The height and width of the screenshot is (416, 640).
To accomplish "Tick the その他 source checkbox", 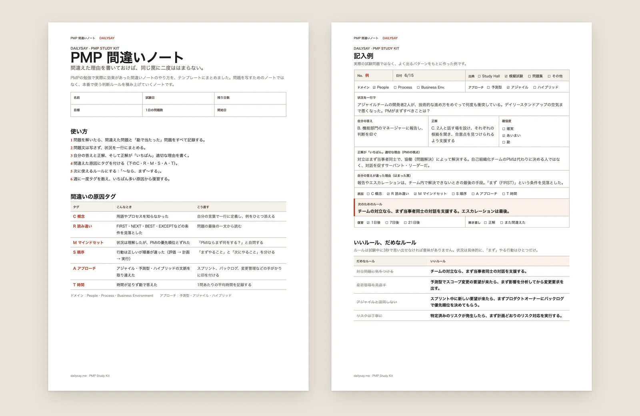I will point(549,76).
